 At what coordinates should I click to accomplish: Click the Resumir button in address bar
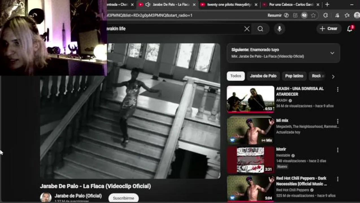pos(278,16)
